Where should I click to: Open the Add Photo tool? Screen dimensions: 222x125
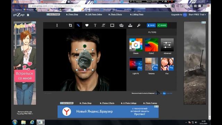(121, 25)
